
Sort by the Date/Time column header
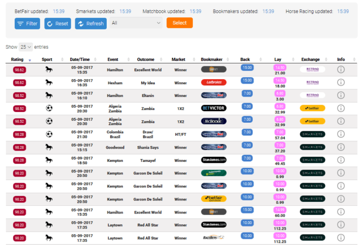80,59
